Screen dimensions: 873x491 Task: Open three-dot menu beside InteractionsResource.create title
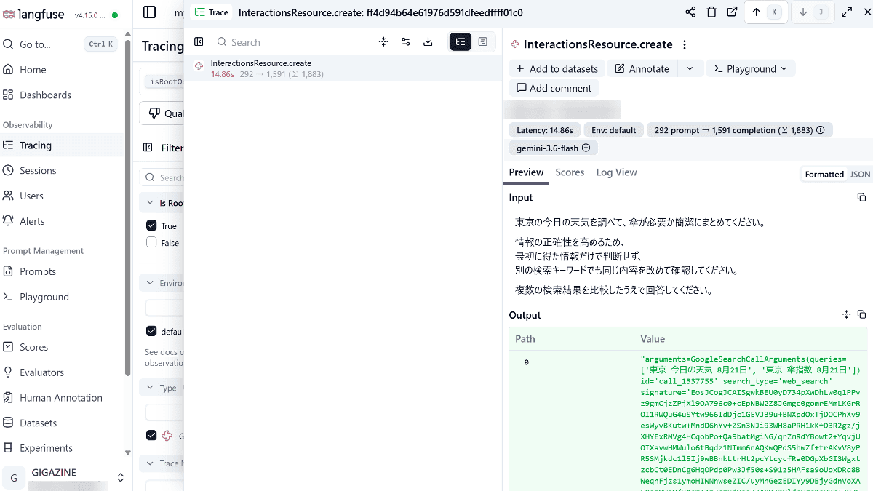(x=684, y=44)
